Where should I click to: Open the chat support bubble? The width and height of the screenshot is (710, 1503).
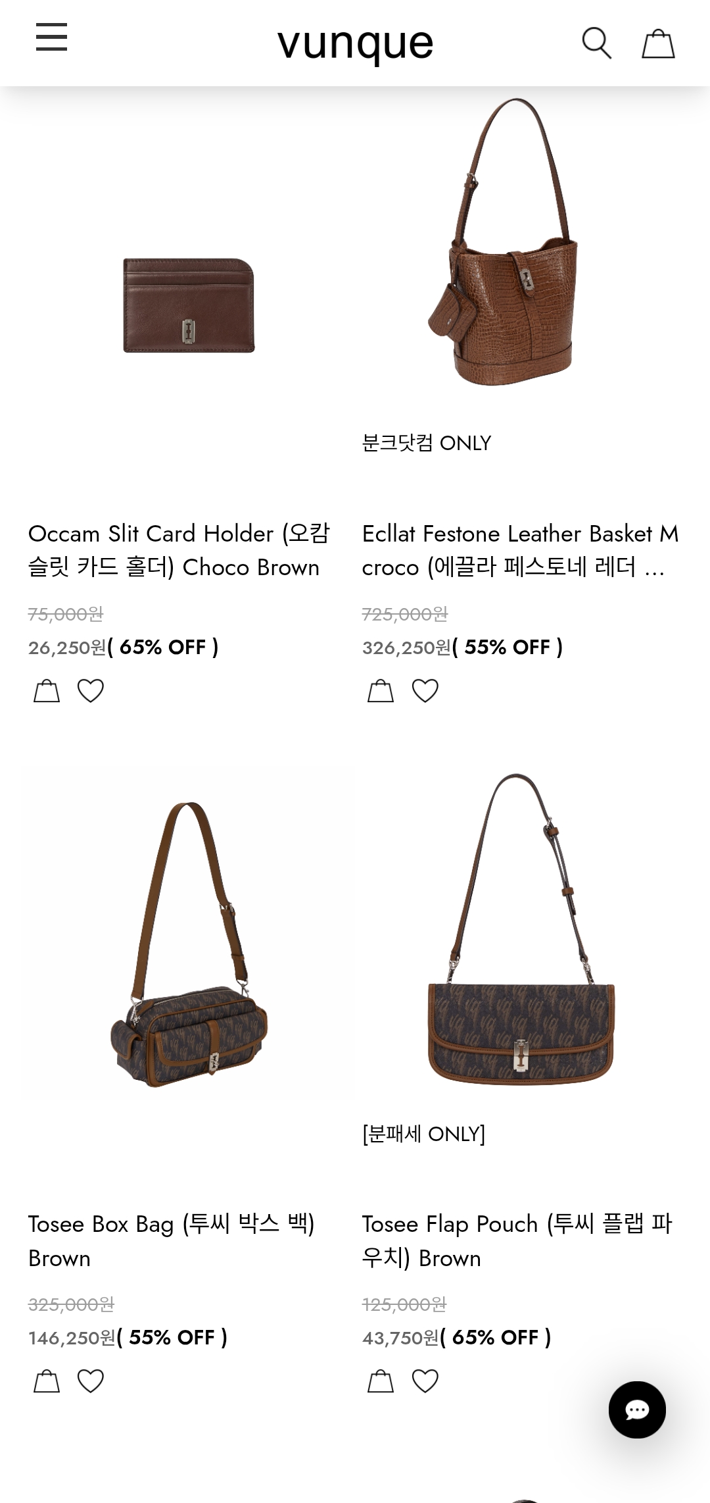pyautogui.click(x=637, y=1410)
